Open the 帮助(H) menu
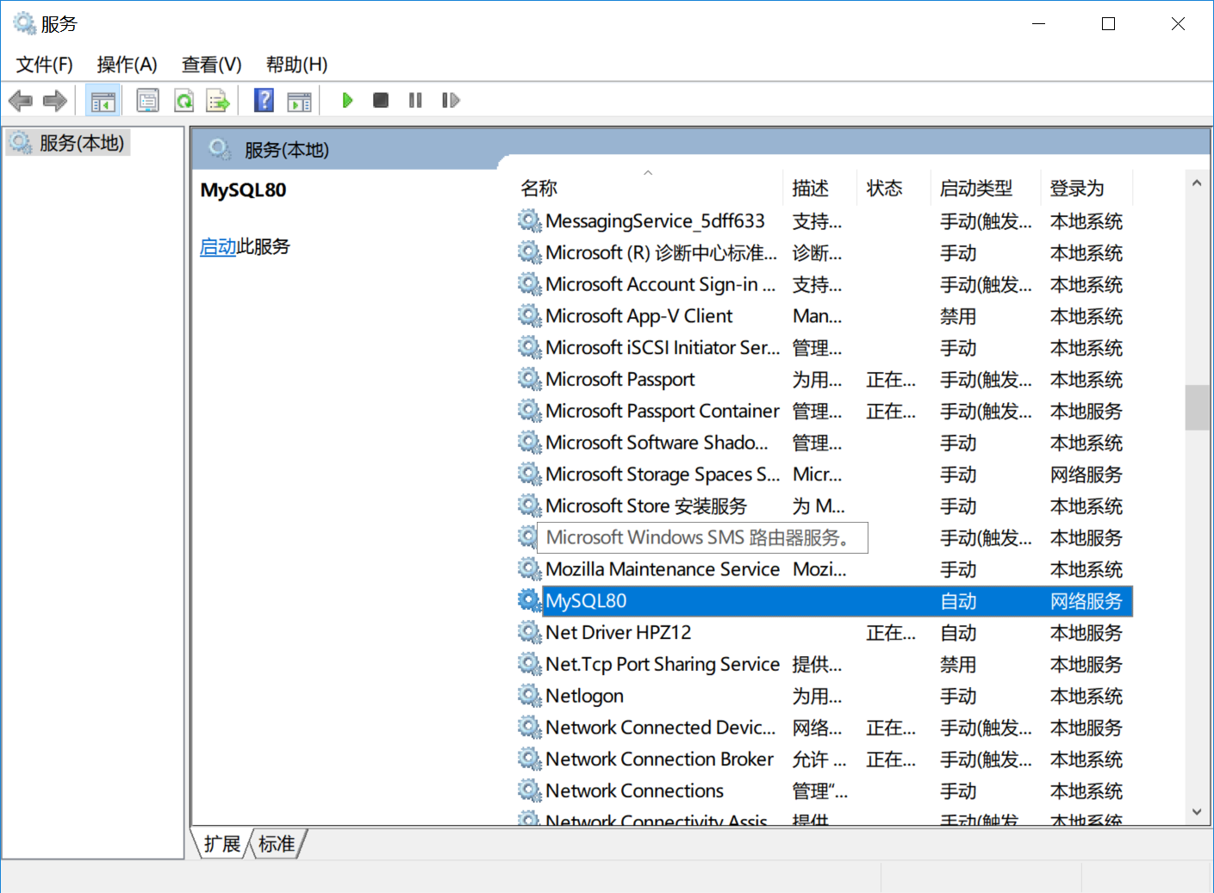This screenshot has height=893, width=1214. [x=296, y=65]
